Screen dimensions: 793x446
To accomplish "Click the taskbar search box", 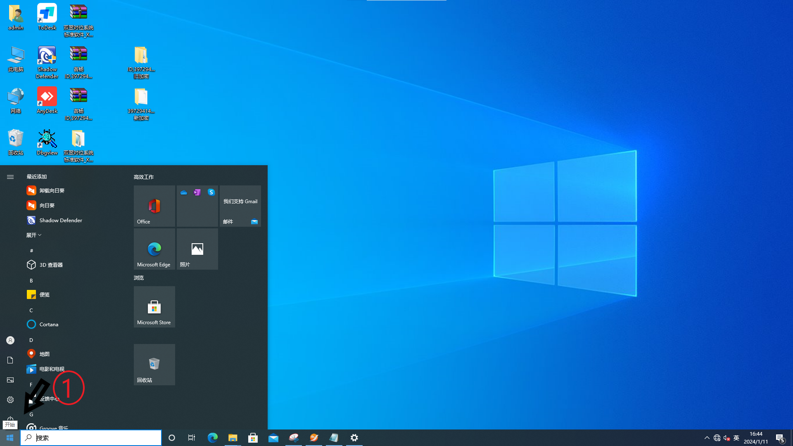I will [91, 438].
